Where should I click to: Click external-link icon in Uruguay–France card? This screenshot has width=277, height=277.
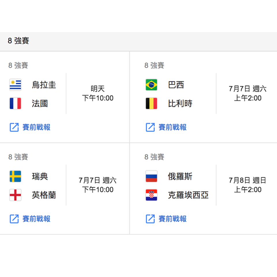click(x=14, y=127)
